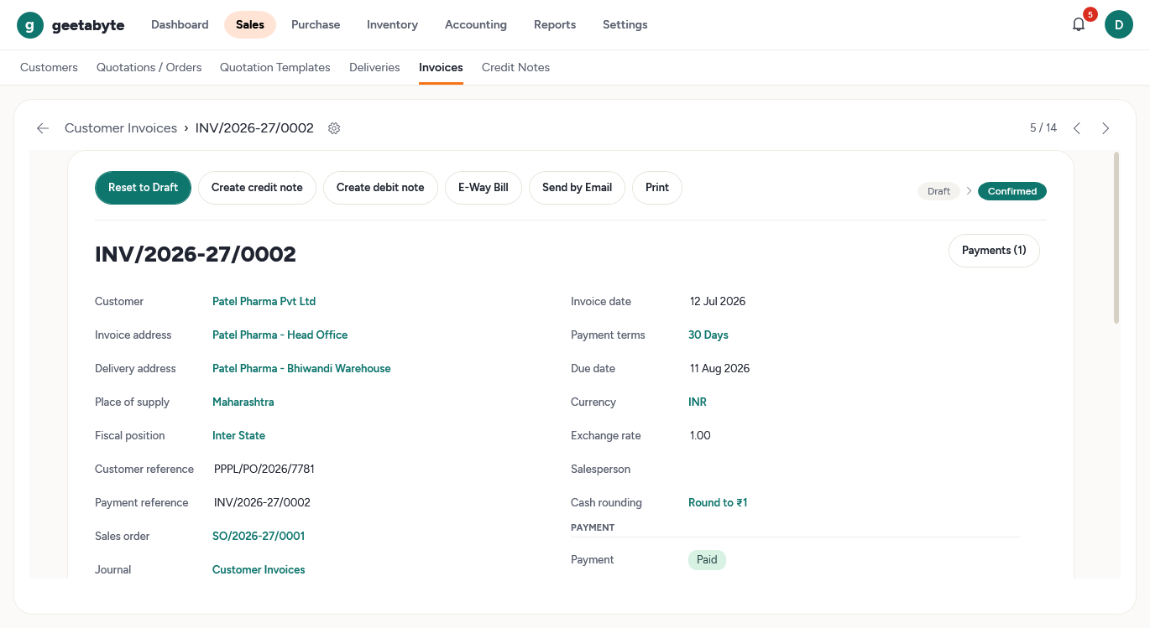Click the Draft status stage
The height and width of the screenshot is (628, 1150).
point(938,191)
